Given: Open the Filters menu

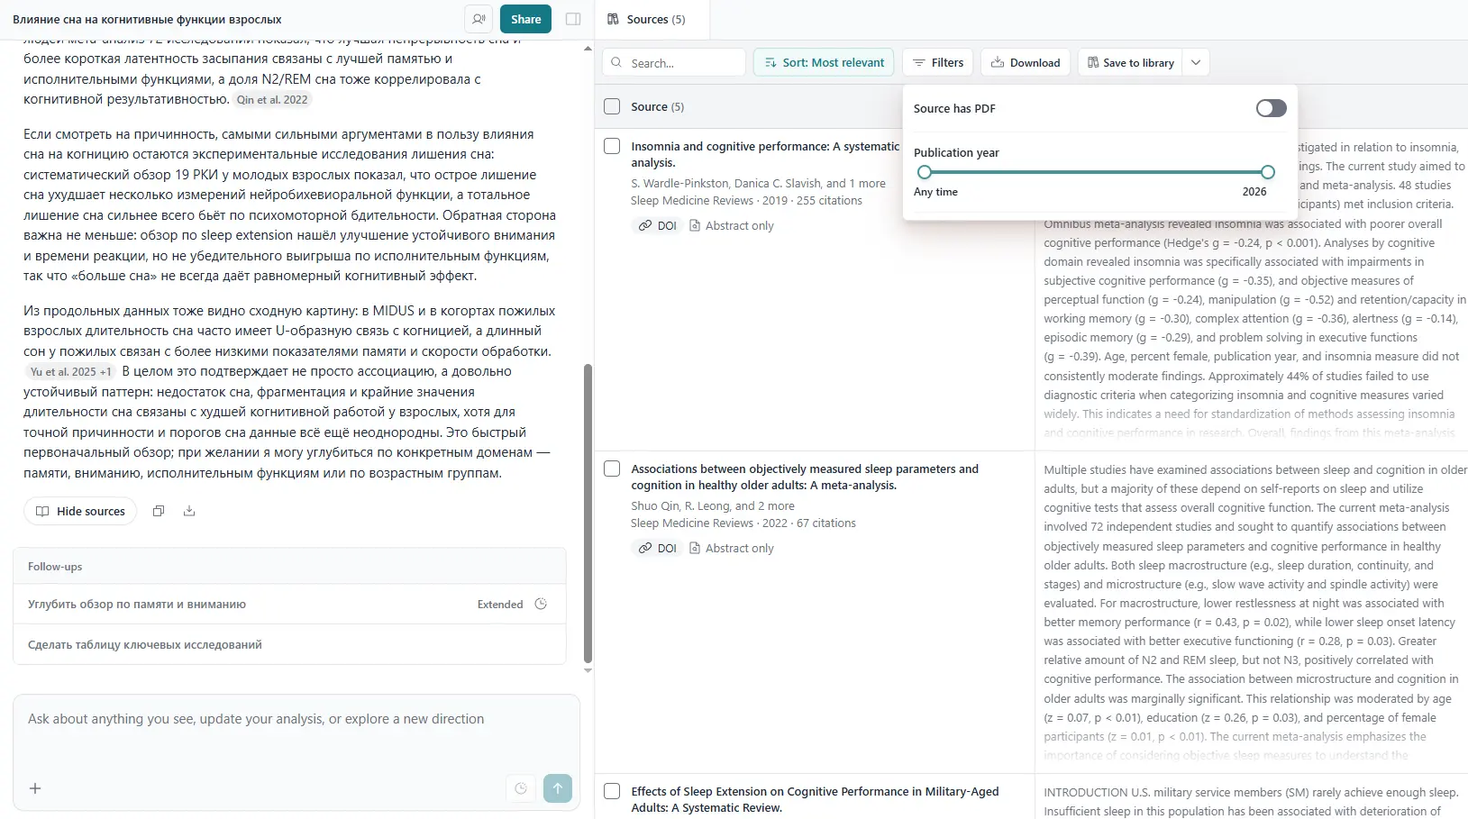Looking at the screenshot, I should tap(938, 62).
